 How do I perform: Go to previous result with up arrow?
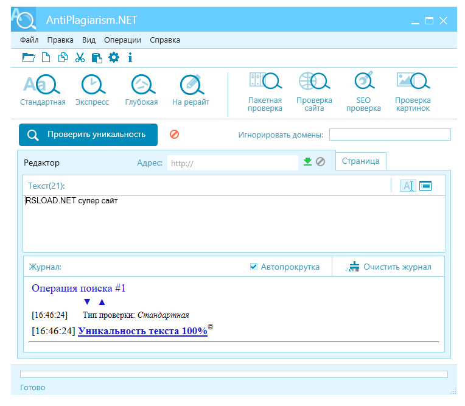point(102,302)
